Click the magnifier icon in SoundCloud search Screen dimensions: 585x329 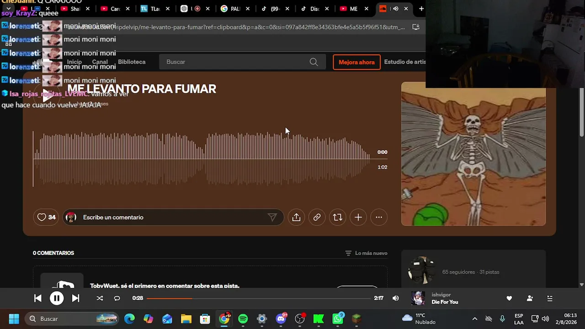tap(314, 62)
